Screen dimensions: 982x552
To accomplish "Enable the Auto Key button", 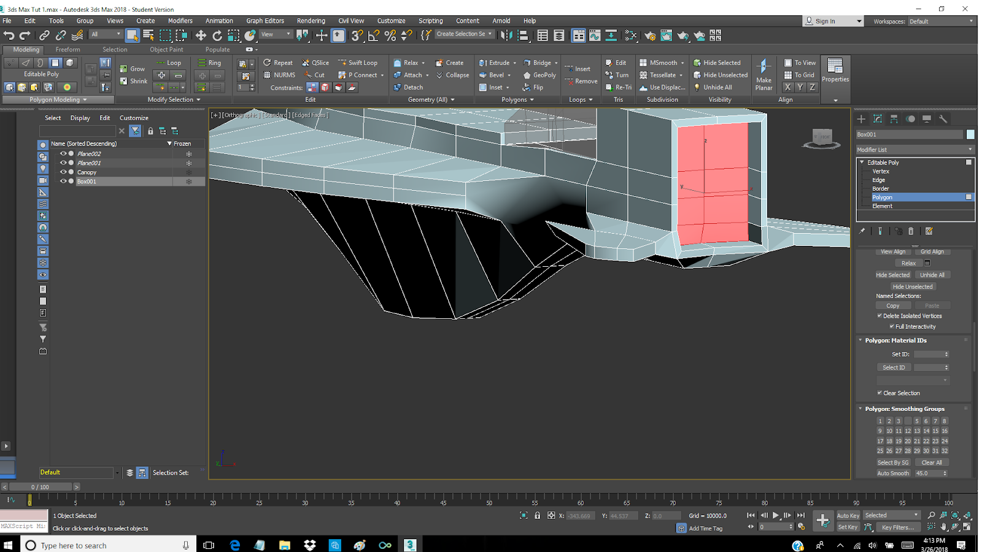I will tap(848, 515).
